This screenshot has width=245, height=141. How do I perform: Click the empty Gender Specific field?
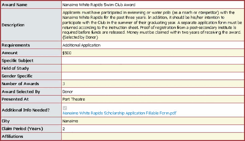[152, 76]
